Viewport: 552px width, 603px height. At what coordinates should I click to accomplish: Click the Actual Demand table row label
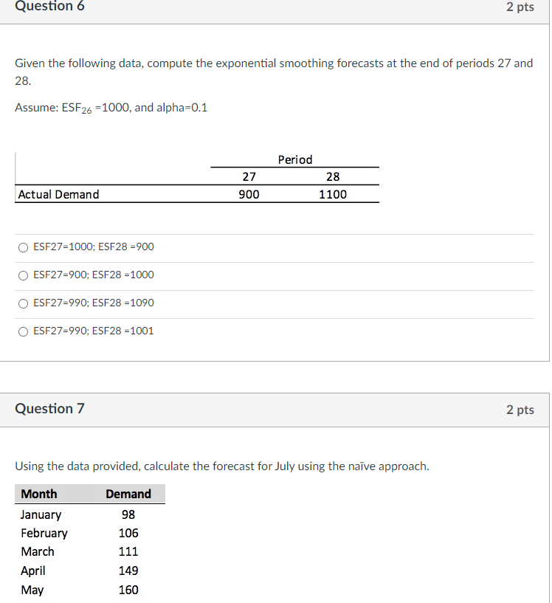tap(58, 194)
